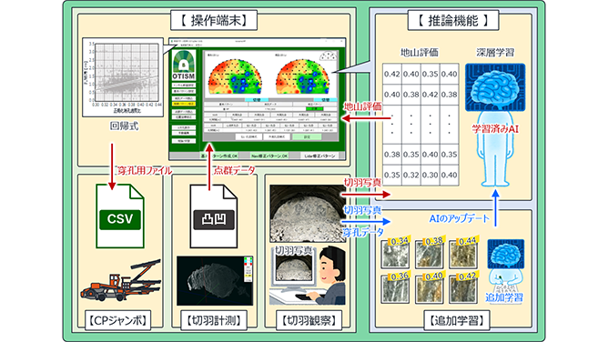Select the yellow highlighted sidebar button in OTISM
The height and width of the screenshot is (342, 608).
click(x=184, y=104)
